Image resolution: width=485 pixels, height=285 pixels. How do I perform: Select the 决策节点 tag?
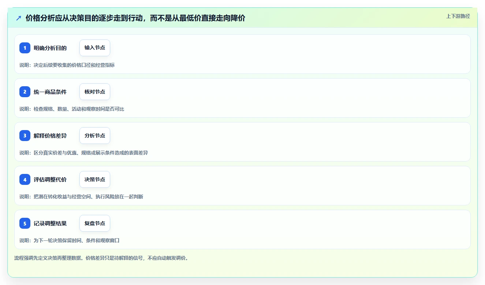pos(95,179)
